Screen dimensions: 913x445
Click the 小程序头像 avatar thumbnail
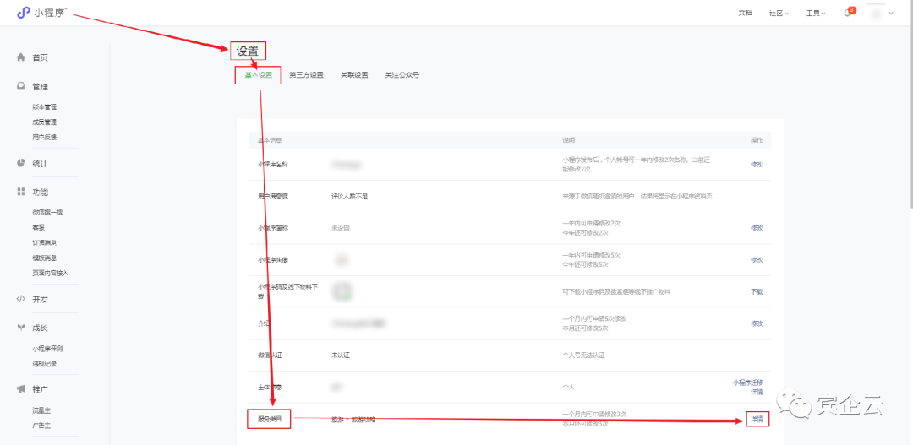pos(341,259)
